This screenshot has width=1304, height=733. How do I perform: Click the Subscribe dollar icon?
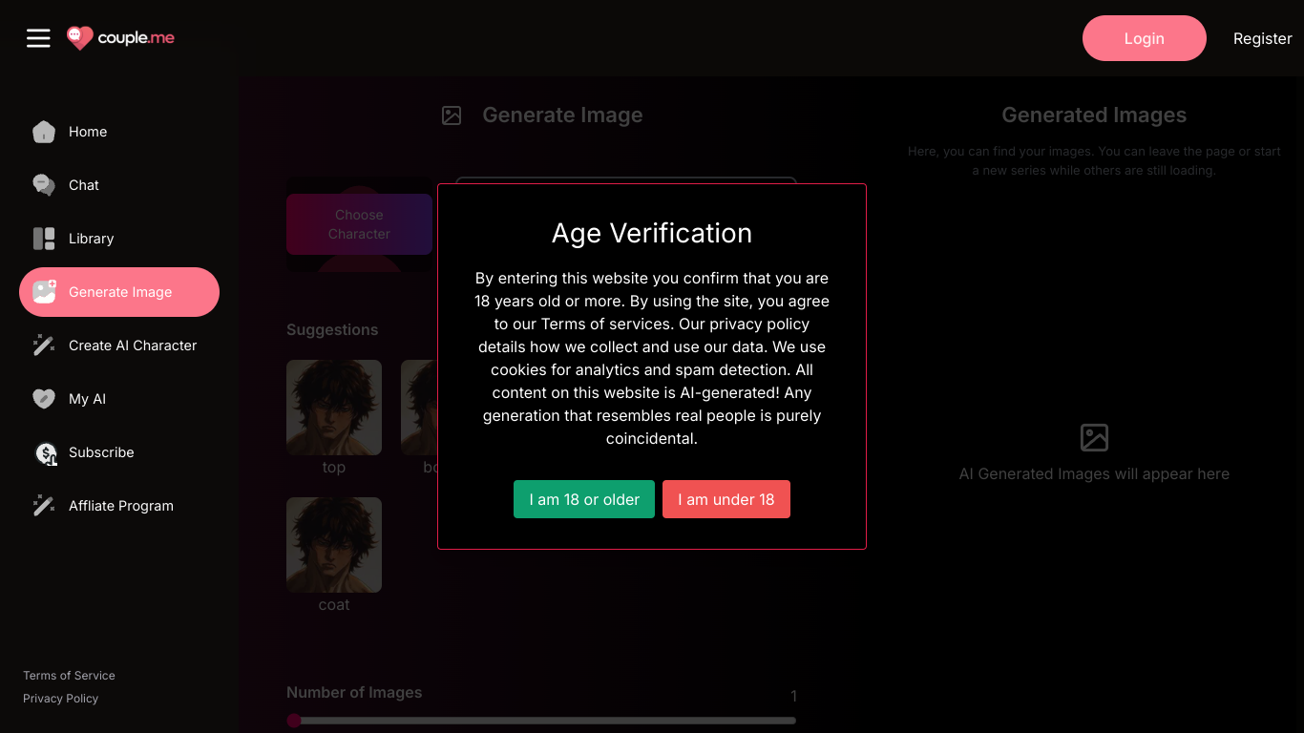tap(46, 453)
